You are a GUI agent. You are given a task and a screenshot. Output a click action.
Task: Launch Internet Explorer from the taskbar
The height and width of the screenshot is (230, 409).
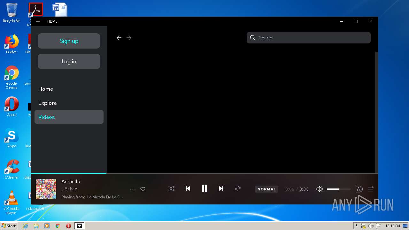tap(25, 226)
